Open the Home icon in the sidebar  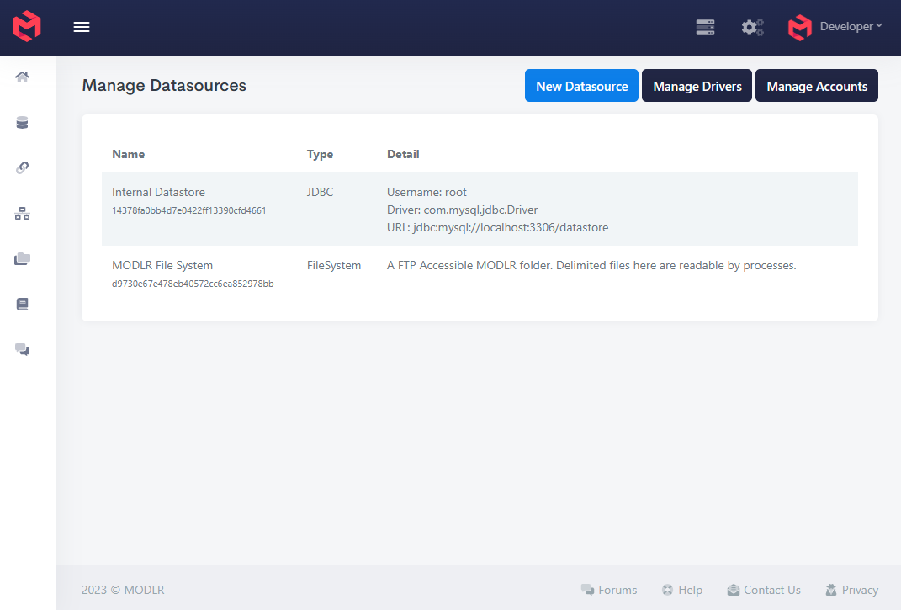[x=22, y=77]
